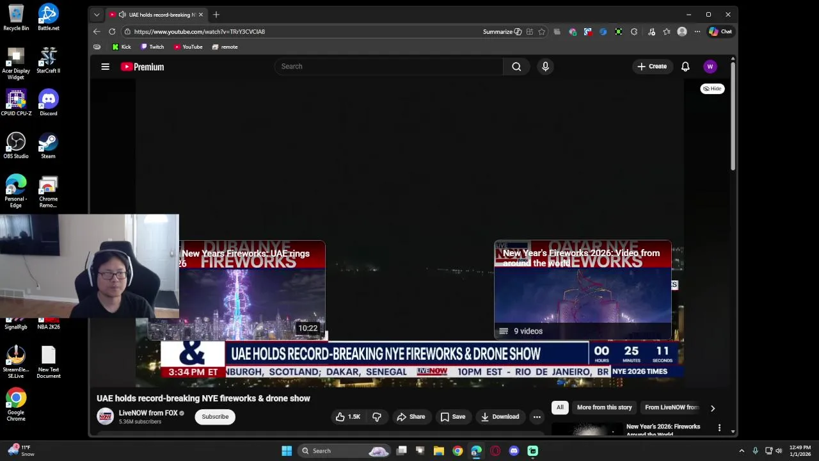This screenshot has height=461, width=819.
Task: Open browser profile avatar icon
Action: [x=682, y=31]
